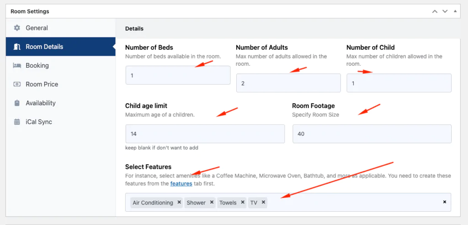Image resolution: width=468 pixels, height=225 pixels.
Task: Click the Towels tag label
Action: 228,203
